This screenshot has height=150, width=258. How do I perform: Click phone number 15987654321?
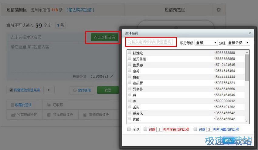[x=224, y=83]
